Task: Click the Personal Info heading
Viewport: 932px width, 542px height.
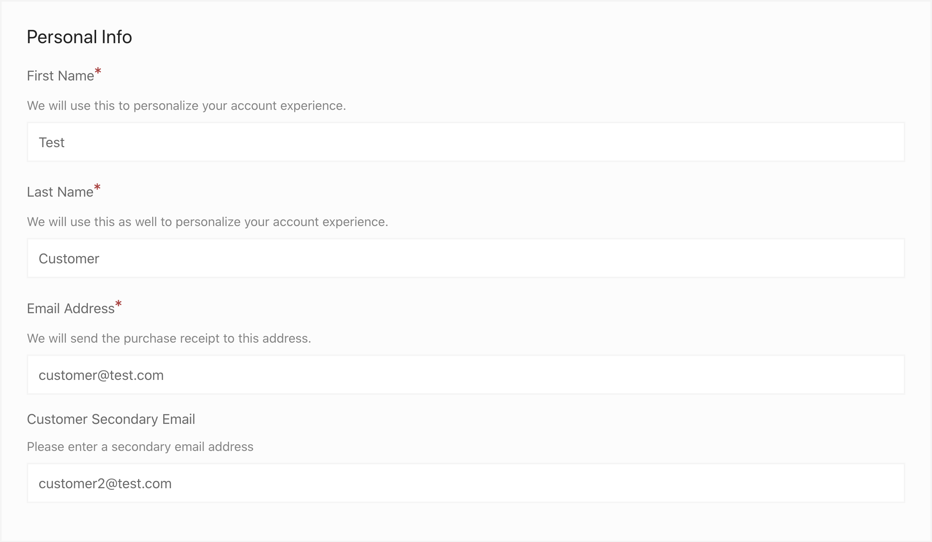Action: point(79,37)
